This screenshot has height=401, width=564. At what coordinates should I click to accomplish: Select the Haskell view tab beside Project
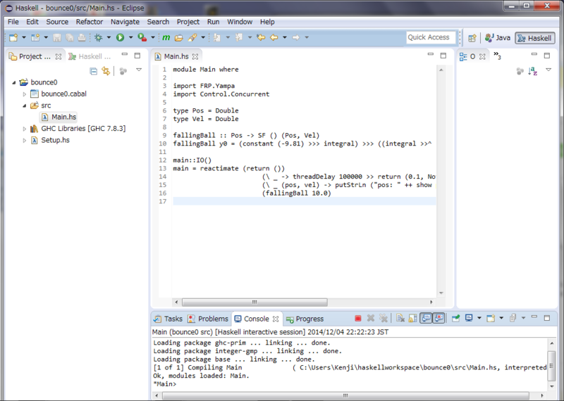click(x=90, y=56)
